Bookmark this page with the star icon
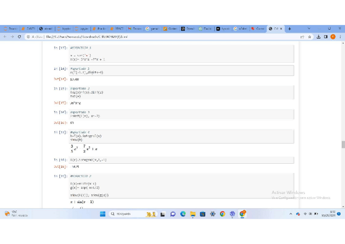This screenshot has height=244, width=345. pos(310,37)
